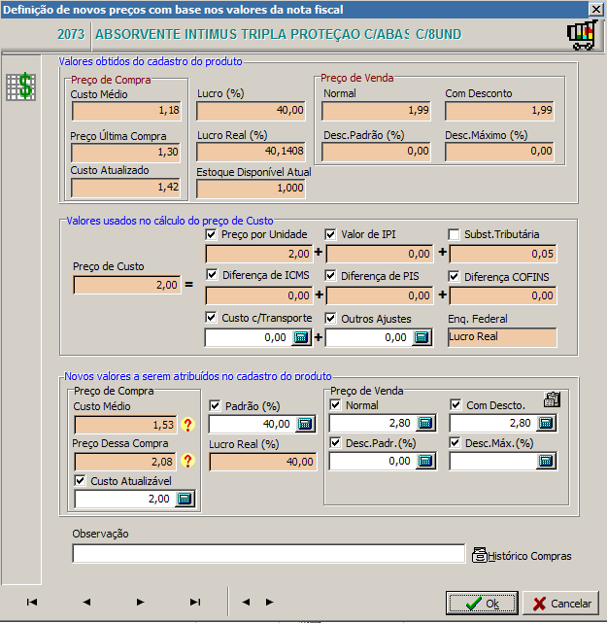Click the Custo Atualizável field showing 2,00
The height and width of the screenshot is (623, 607).
click(x=125, y=499)
